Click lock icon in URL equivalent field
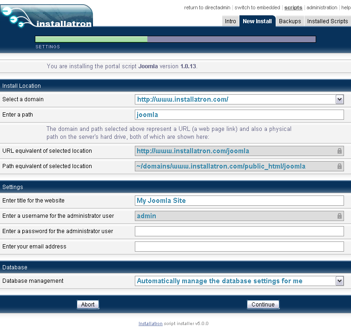Screen dimensions: 351x332 click(339, 151)
